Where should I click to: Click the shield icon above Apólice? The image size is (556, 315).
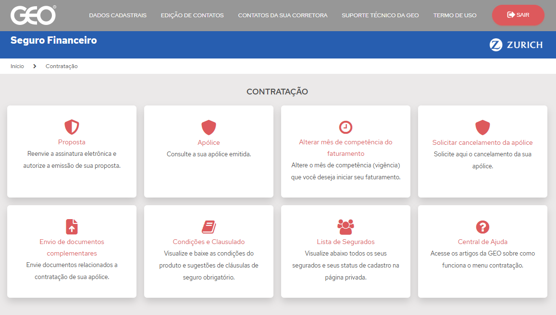[209, 128]
